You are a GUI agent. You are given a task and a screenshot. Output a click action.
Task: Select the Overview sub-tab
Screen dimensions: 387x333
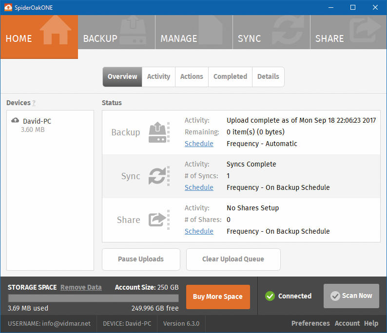point(122,76)
